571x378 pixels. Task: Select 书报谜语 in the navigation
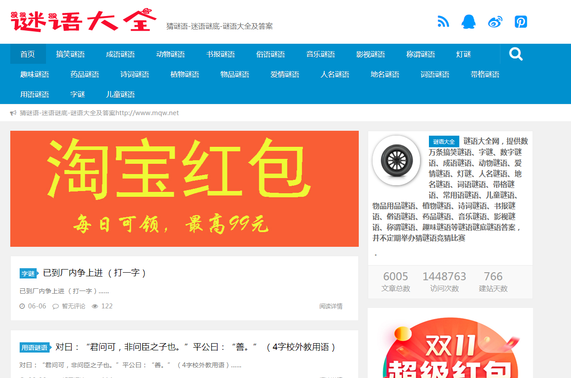[220, 54]
